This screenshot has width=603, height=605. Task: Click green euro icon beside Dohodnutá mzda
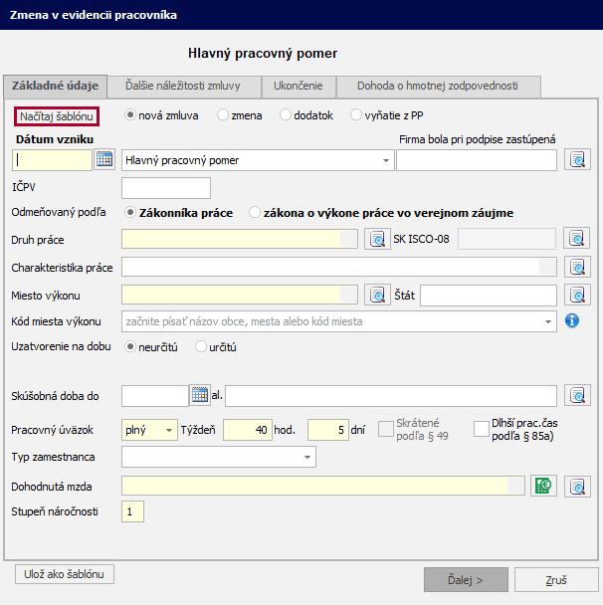(542, 486)
